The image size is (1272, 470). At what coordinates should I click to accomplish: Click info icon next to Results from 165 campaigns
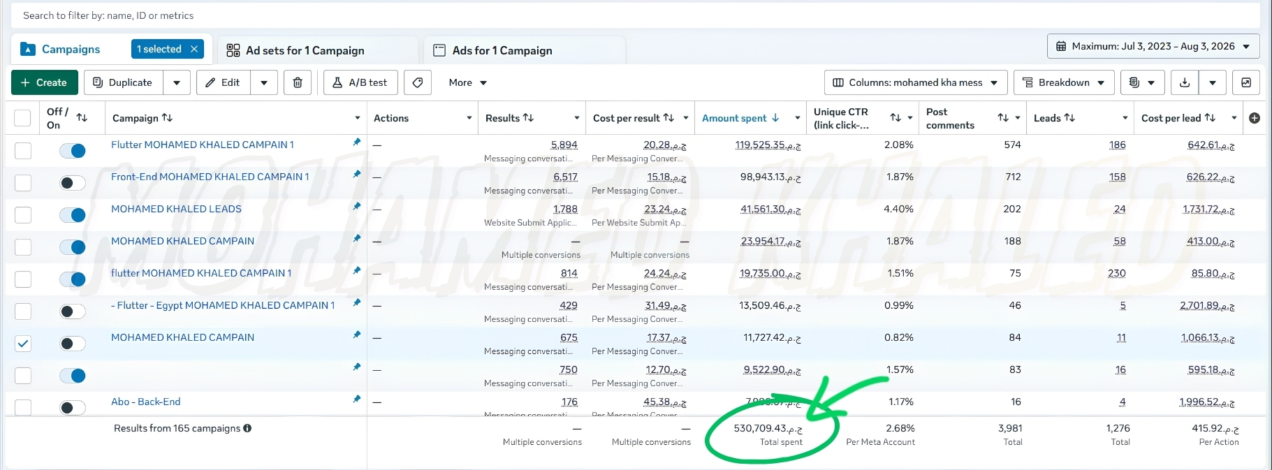pos(247,428)
